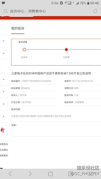Viewport: 101px width, 179px height.
Task: Tap the search magnifier icon in address bar
Action: click(x=6, y=11)
